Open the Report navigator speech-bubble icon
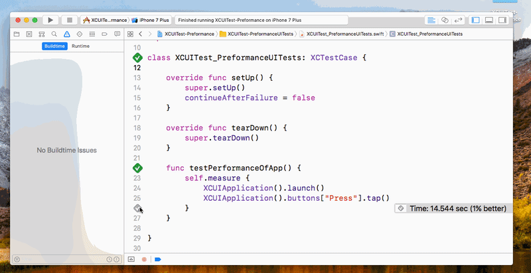This screenshot has width=531, height=273. [117, 34]
